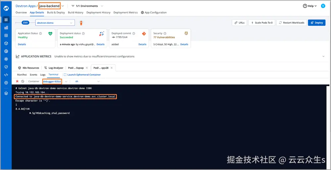331x170 pixels.
Task: Open the Applications grid icon in sidebar
Action: (6, 20)
